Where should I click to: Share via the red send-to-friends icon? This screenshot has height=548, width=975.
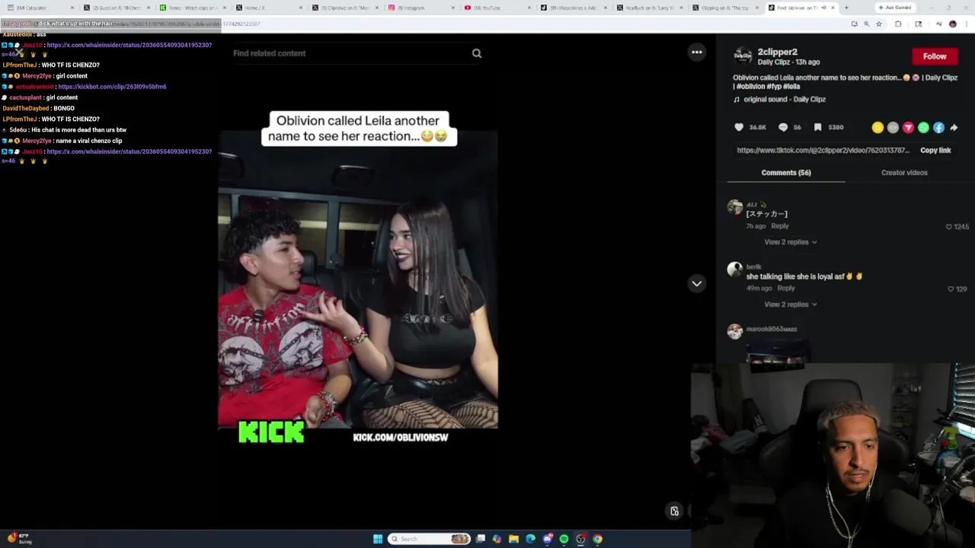pyautogui.click(x=908, y=128)
